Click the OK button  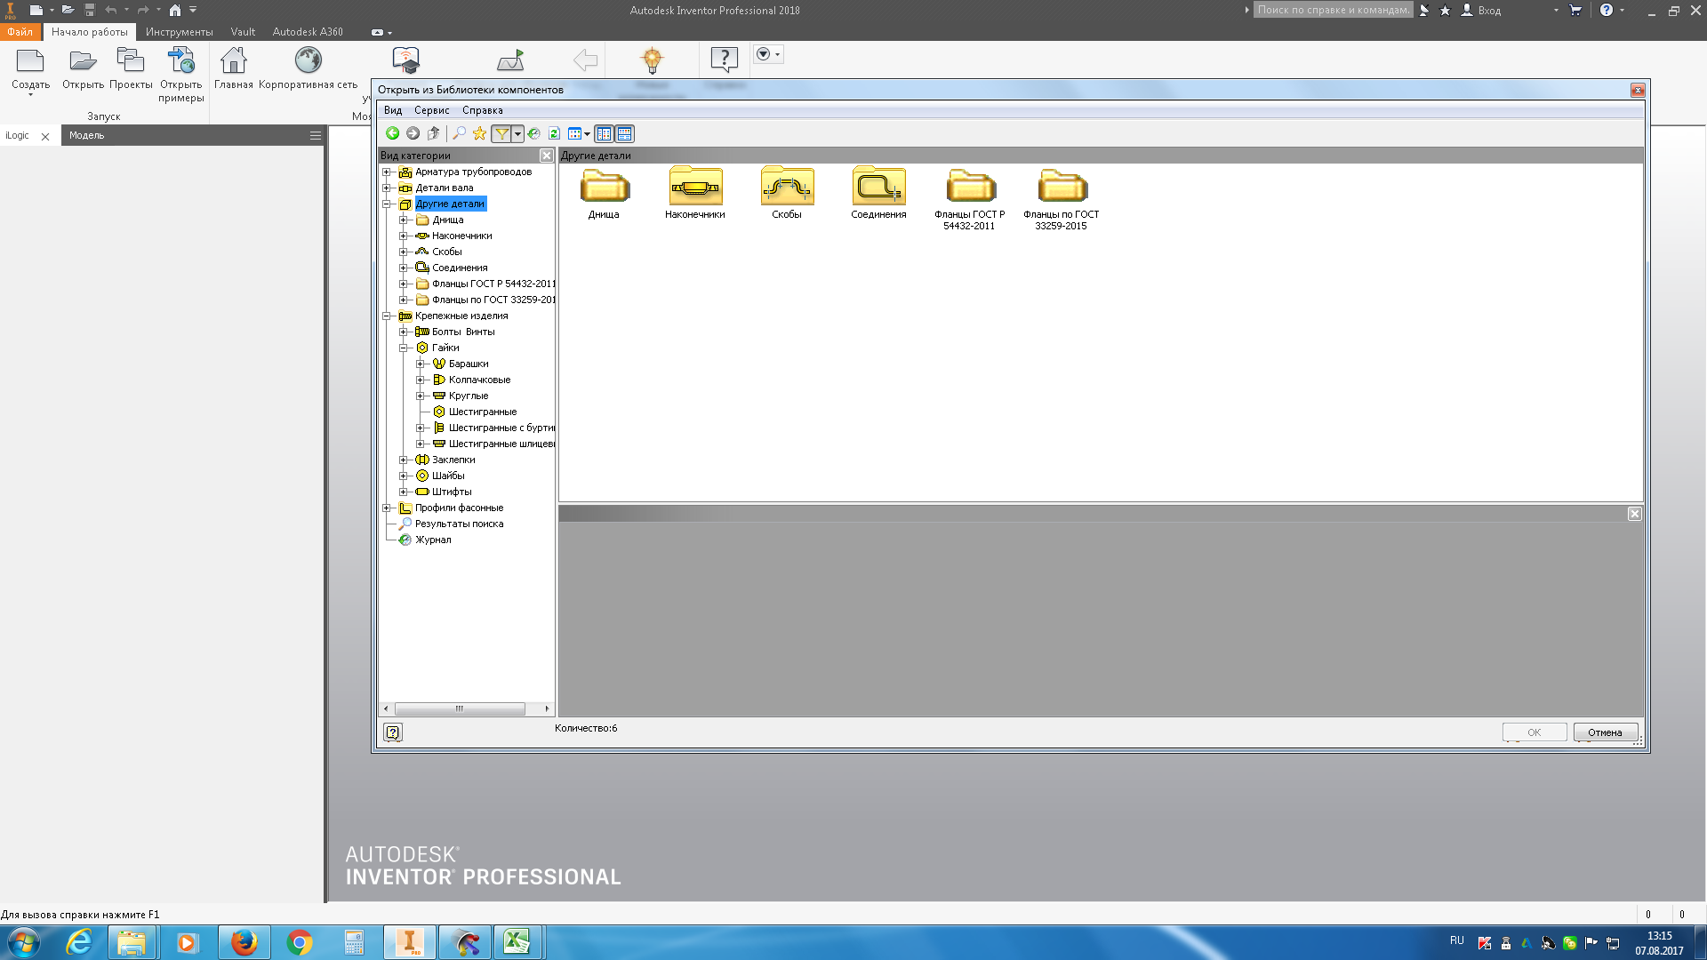coord(1535,732)
